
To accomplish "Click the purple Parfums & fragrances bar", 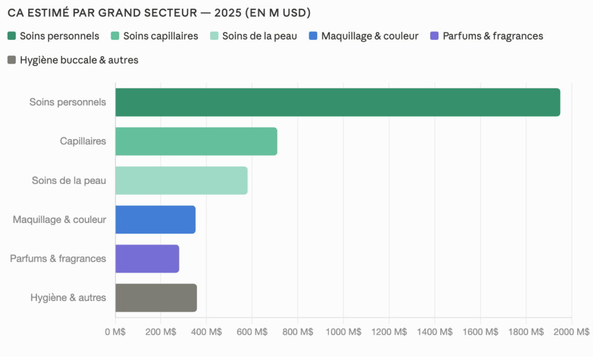I will click(147, 259).
